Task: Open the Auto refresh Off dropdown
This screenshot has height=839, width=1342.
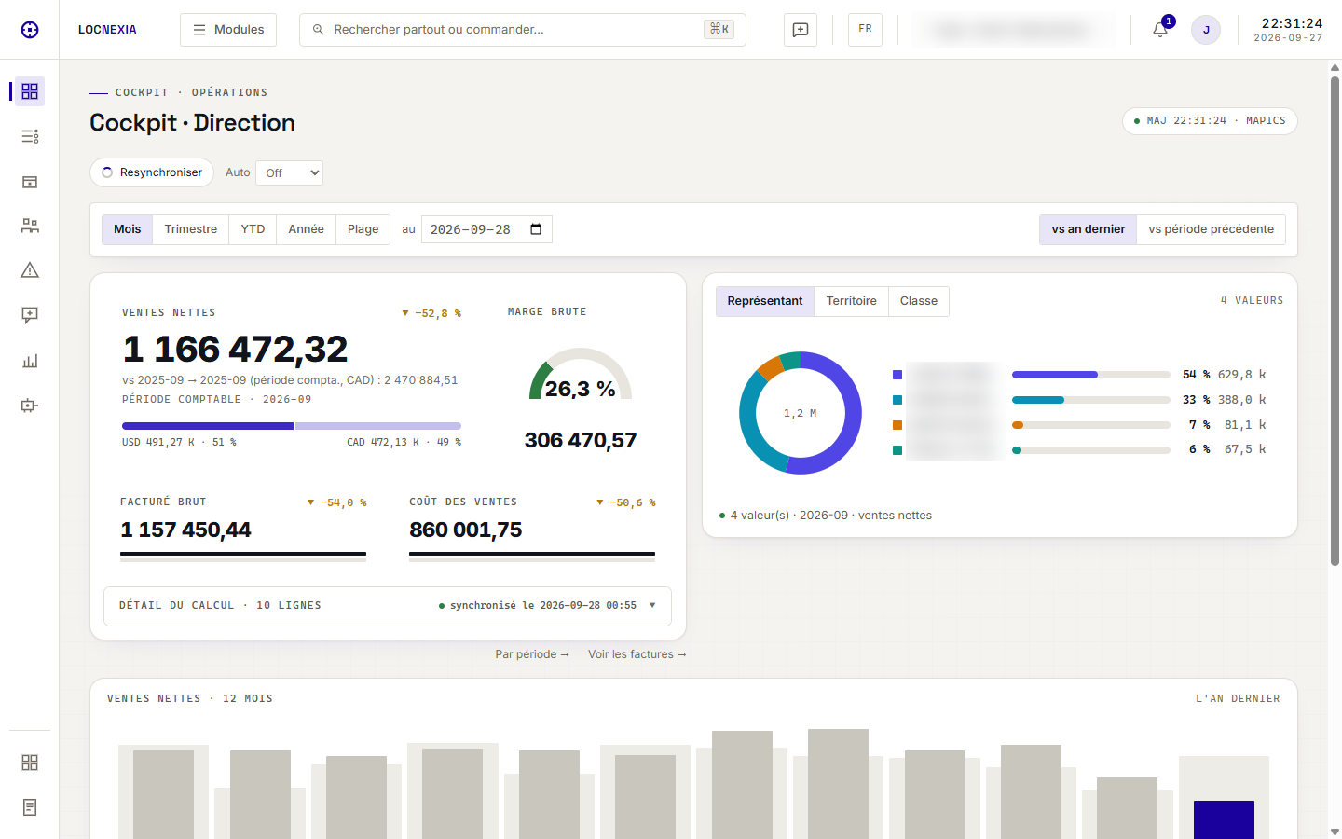Action: [x=289, y=172]
